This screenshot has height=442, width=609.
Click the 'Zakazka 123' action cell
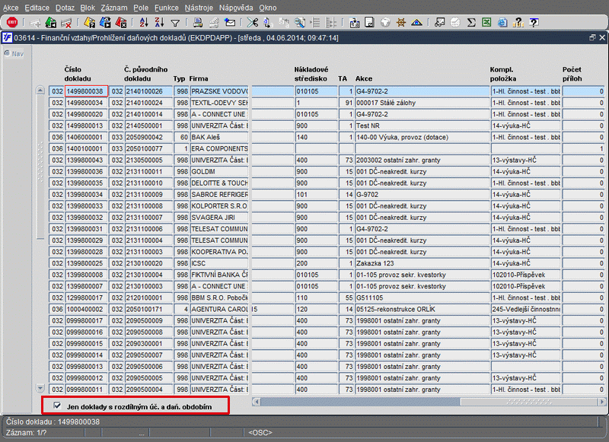(422, 263)
